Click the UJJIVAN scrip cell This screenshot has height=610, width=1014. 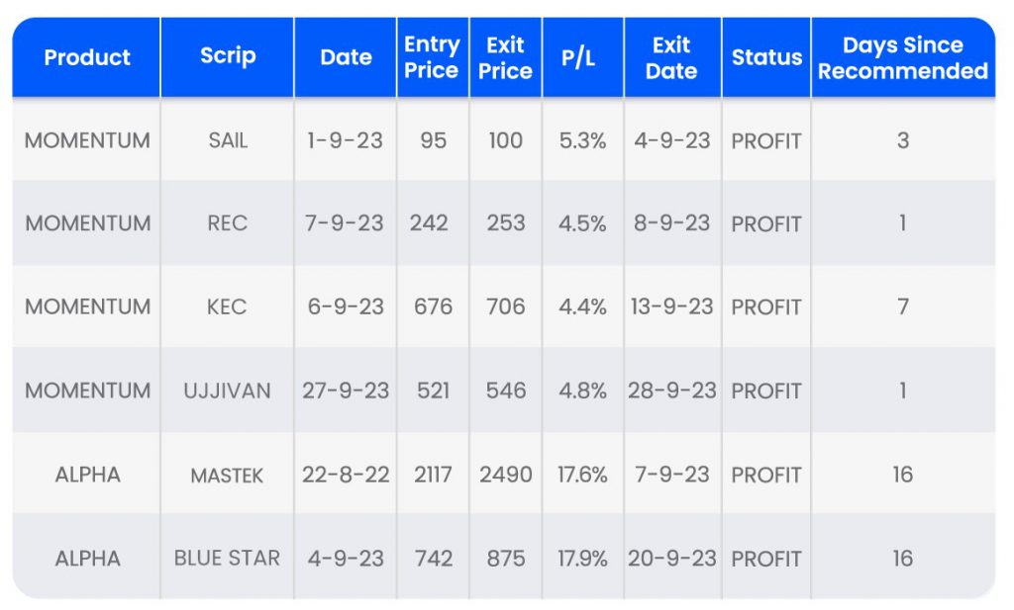[x=228, y=391]
